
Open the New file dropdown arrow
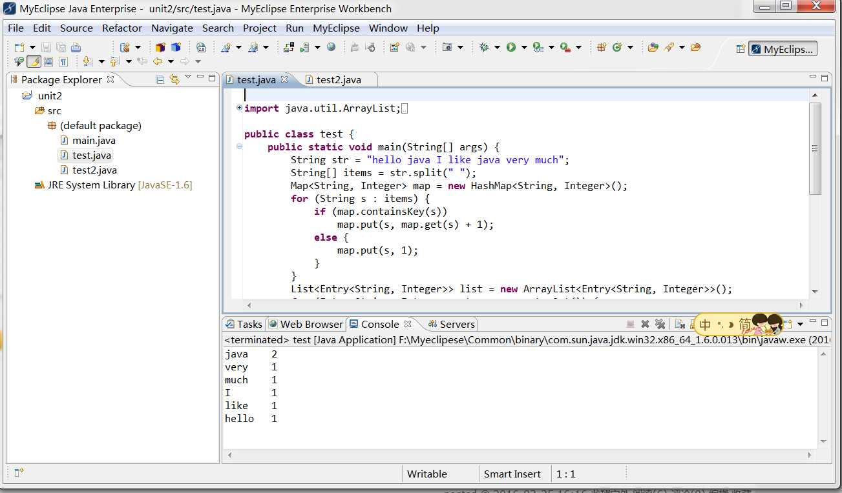click(32, 47)
